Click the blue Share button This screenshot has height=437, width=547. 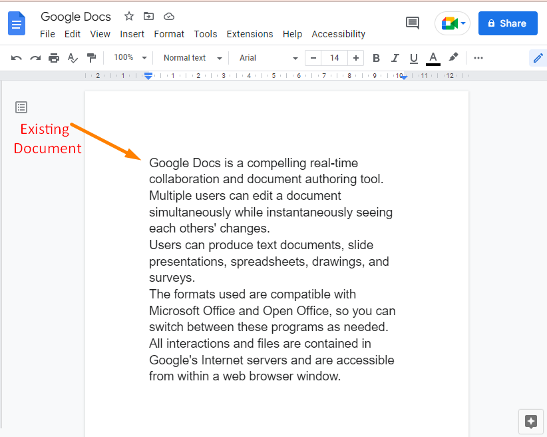[x=508, y=23]
